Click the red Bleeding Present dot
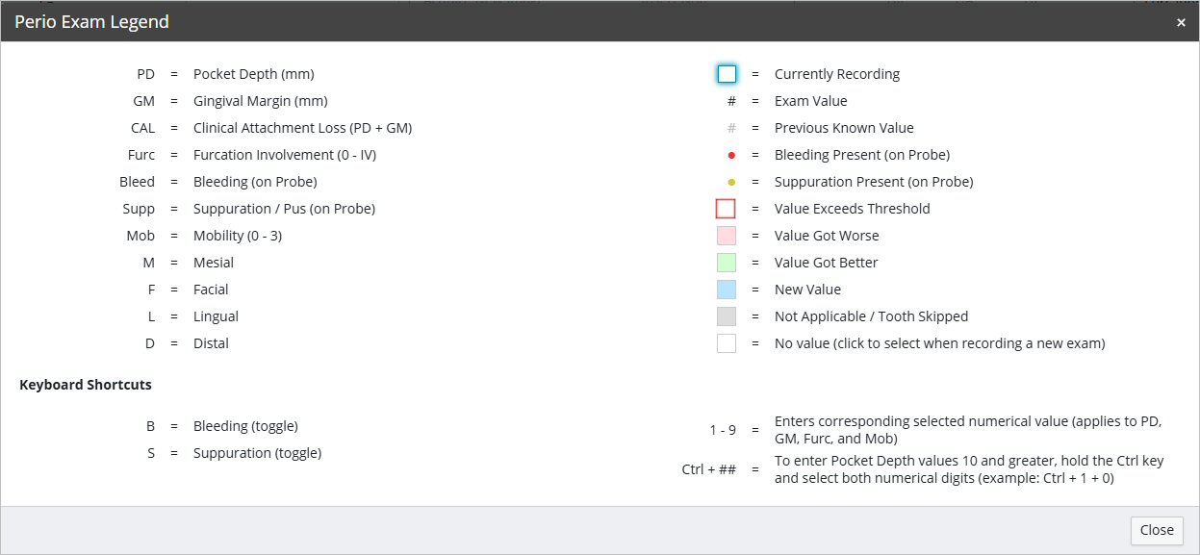This screenshot has width=1200, height=555. 731,155
